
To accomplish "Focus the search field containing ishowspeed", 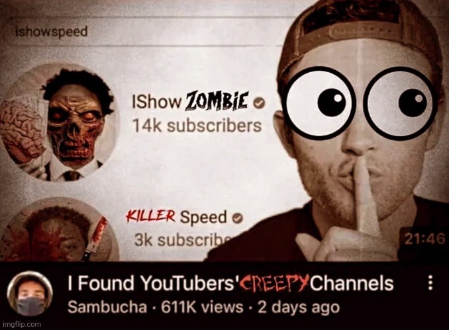I will pos(143,32).
